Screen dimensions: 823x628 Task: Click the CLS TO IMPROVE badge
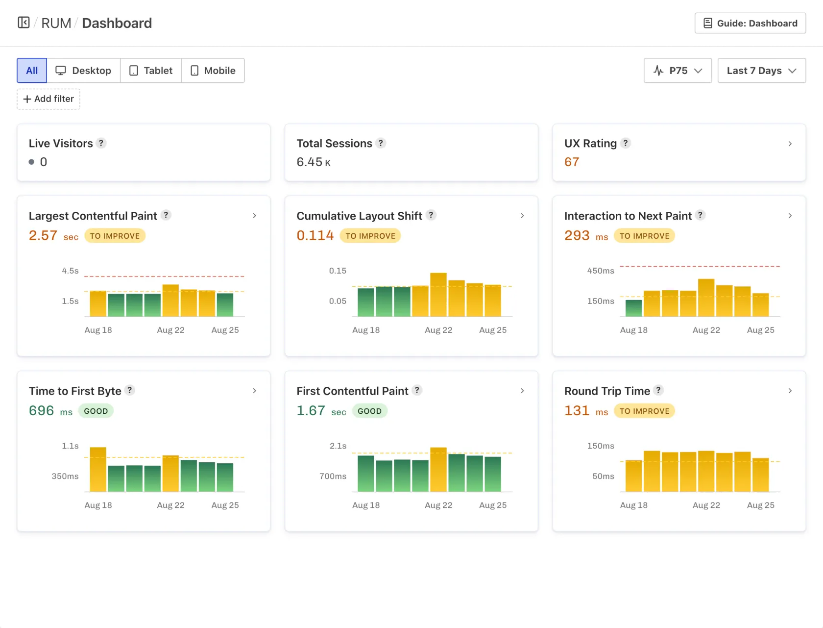[370, 236]
